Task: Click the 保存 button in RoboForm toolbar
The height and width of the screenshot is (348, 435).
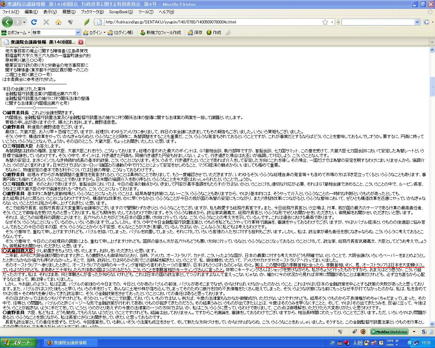Action: (195, 33)
